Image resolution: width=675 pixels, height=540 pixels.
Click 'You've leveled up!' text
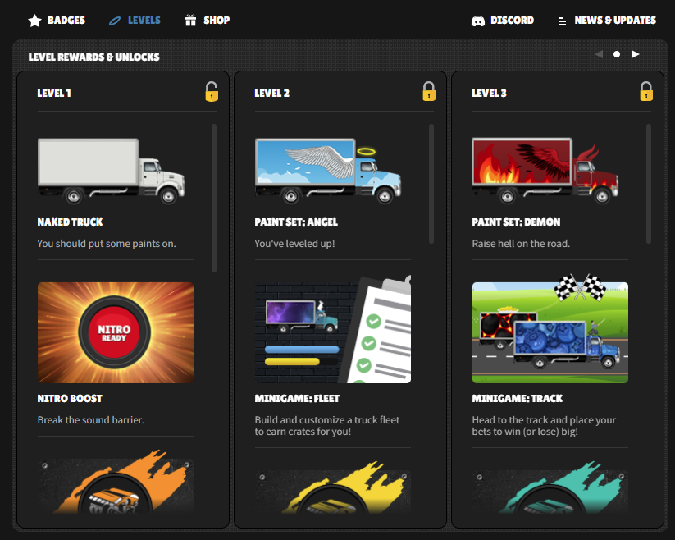click(x=295, y=244)
